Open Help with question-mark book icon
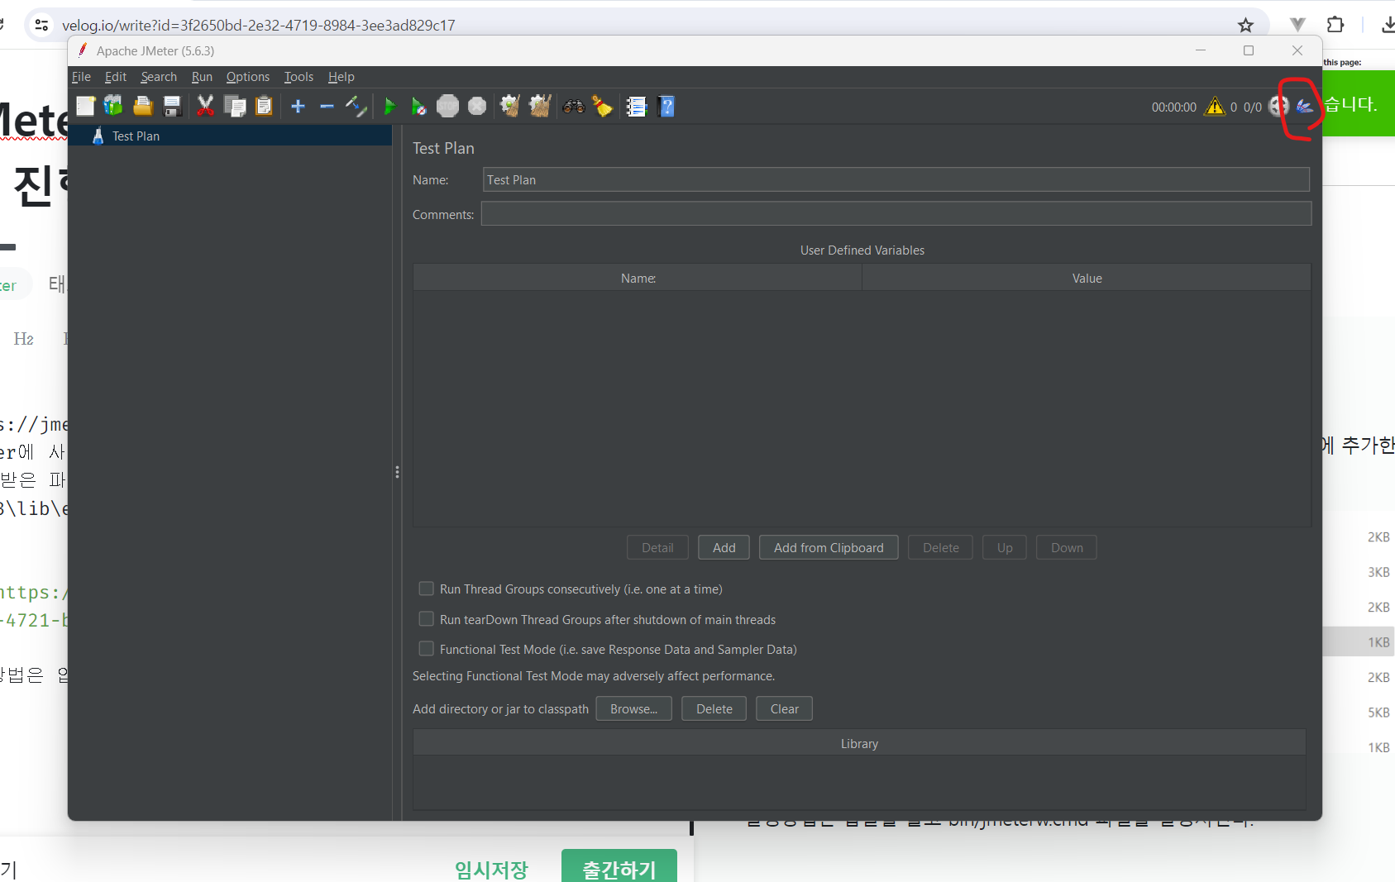The height and width of the screenshot is (882, 1395). coord(666,106)
